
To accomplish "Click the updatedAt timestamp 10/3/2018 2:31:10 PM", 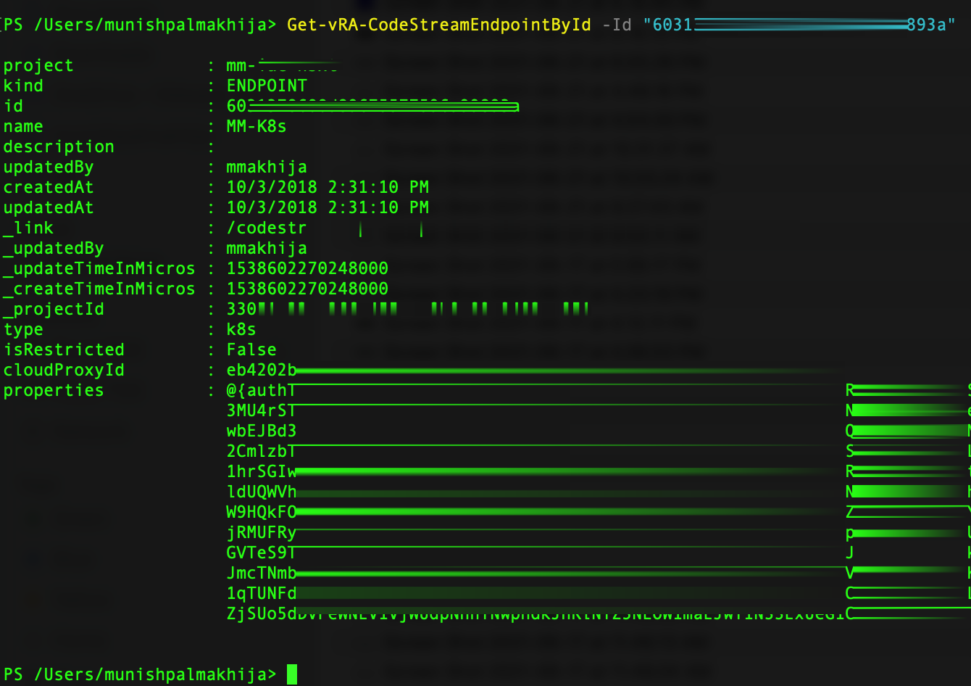I will coord(328,207).
